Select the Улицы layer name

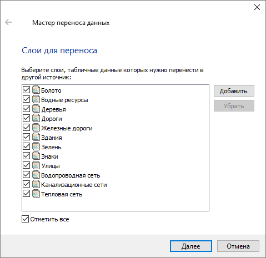[51, 166]
